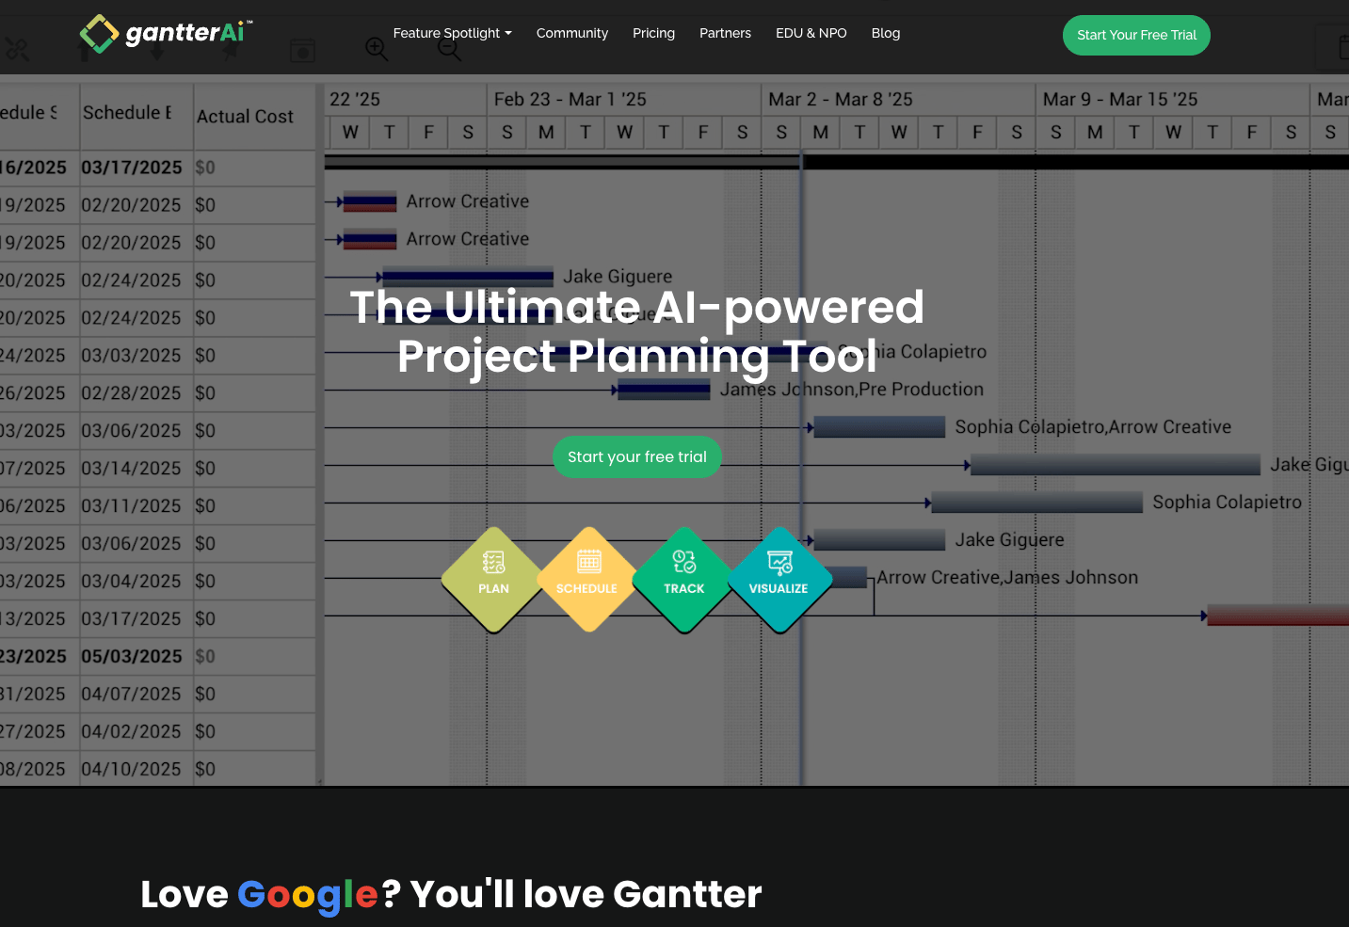
Task: Open the Partners nav link
Action: [725, 33]
